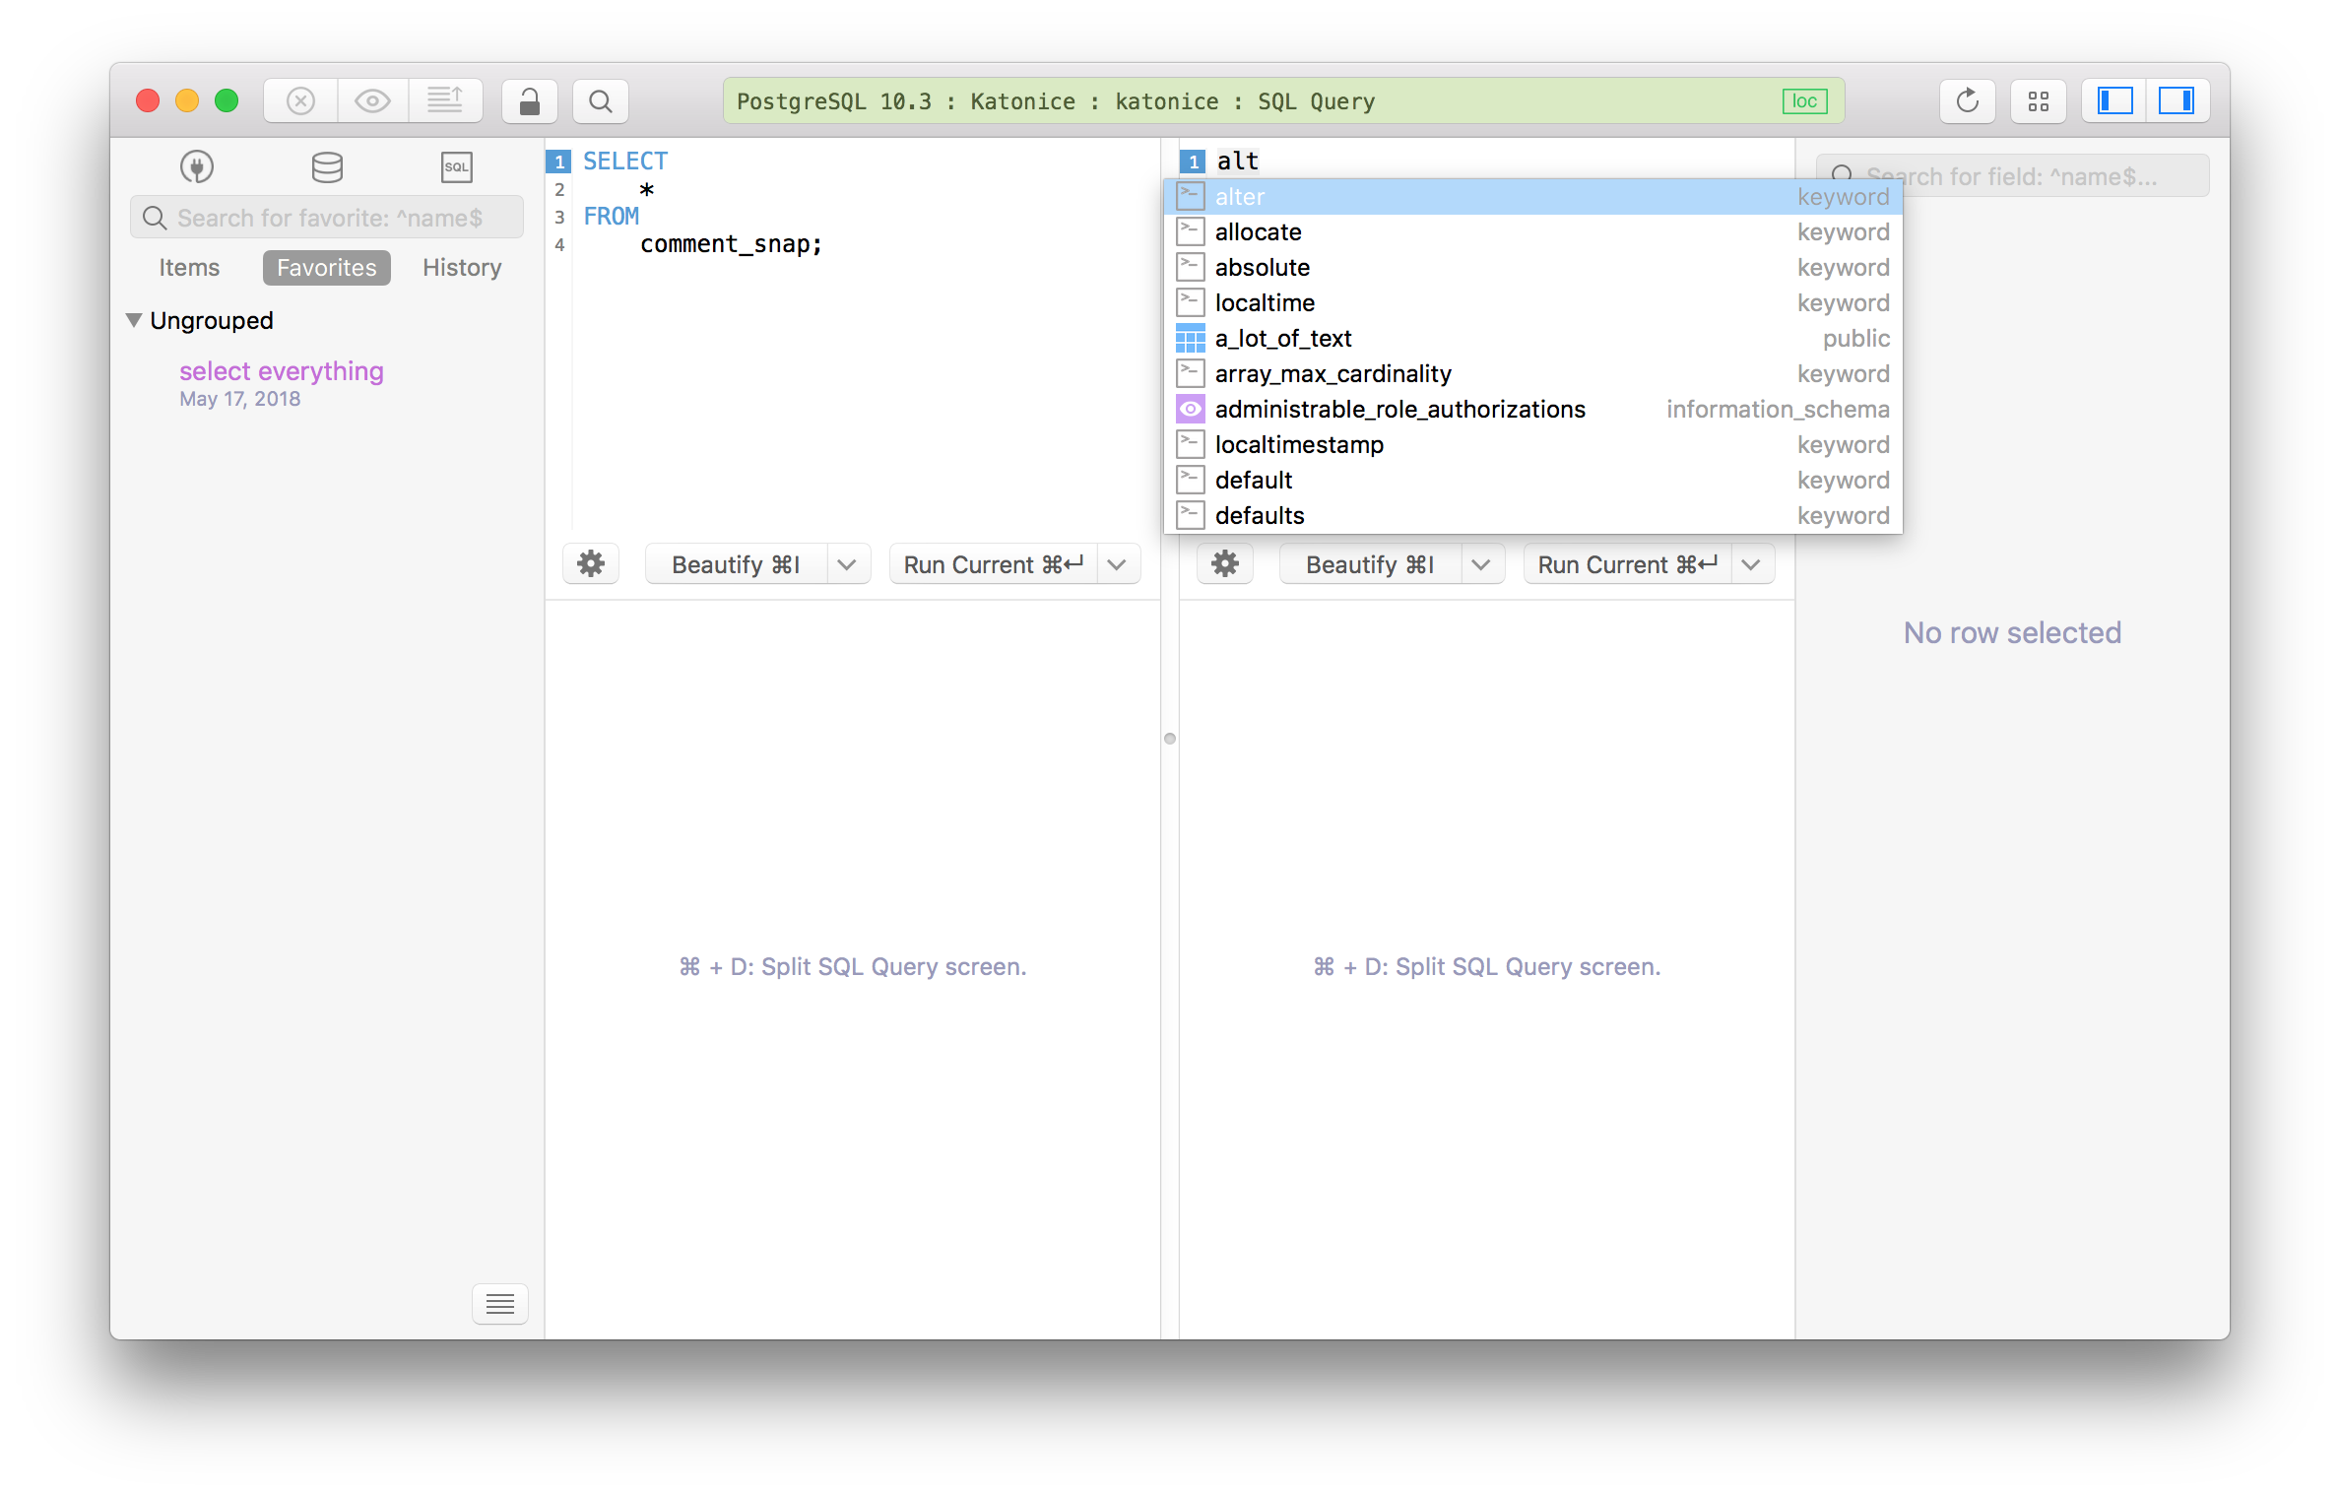Click the connection plug icon in sidebar
Image resolution: width=2340 pixels, height=1497 pixels.
[197, 166]
